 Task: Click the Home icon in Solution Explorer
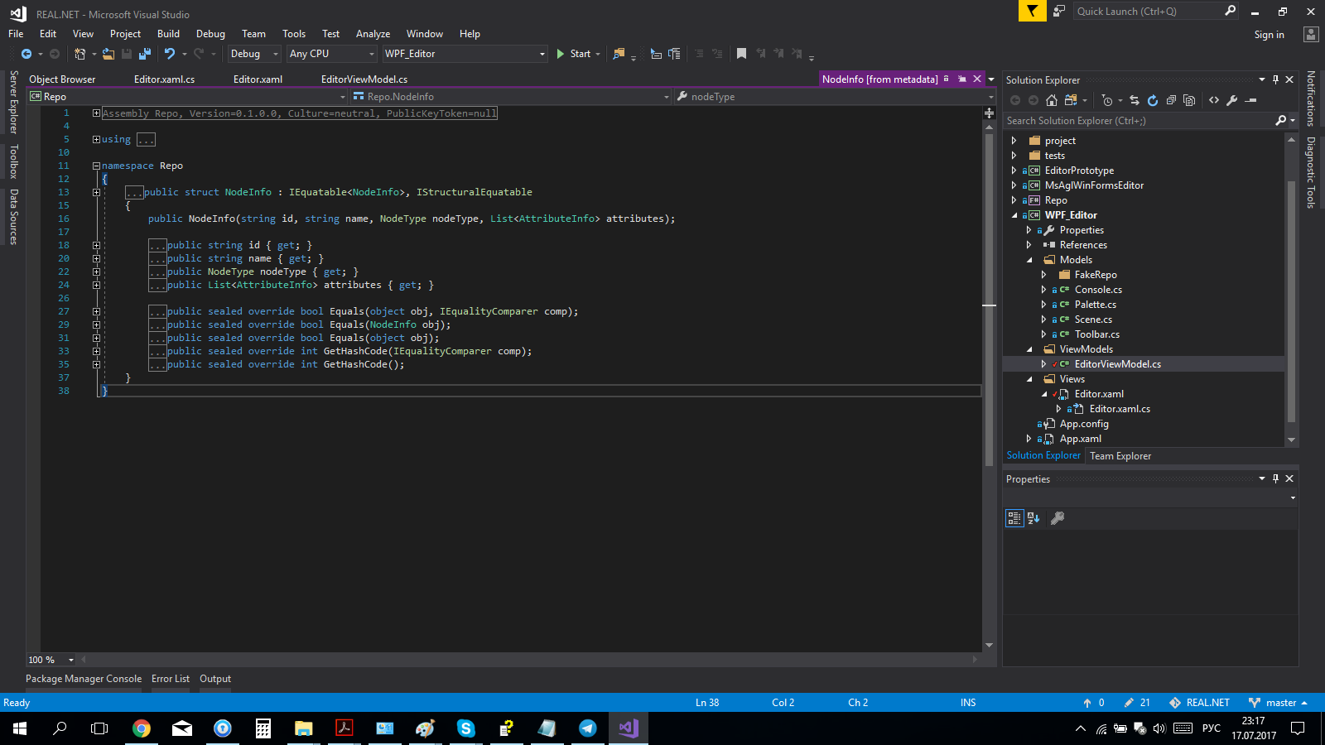coord(1052,100)
